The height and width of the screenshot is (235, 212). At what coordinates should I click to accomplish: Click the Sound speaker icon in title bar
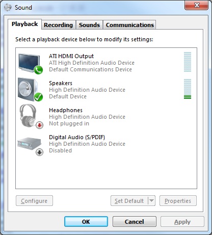tap(8, 8)
